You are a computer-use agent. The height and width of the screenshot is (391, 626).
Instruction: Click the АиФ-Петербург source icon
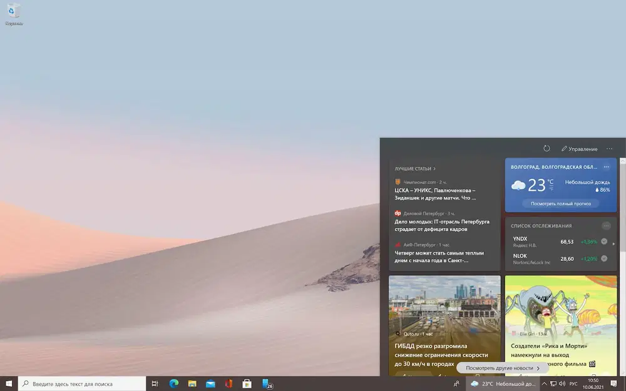[398, 244]
